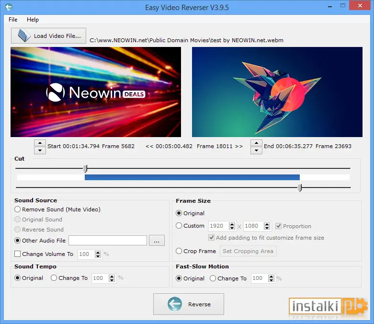Select the Original Sound radio option
This screenshot has width=374, height=324.
pyautogui.click(x=38, y=220)
